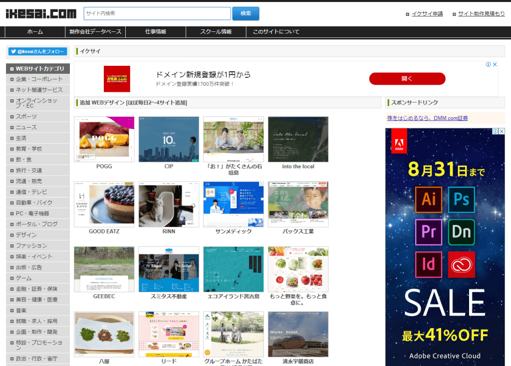Viewport: 511px width, 366px height.
Task: Click the red 開く button in the domain ad
Action: tap(408, 78)
